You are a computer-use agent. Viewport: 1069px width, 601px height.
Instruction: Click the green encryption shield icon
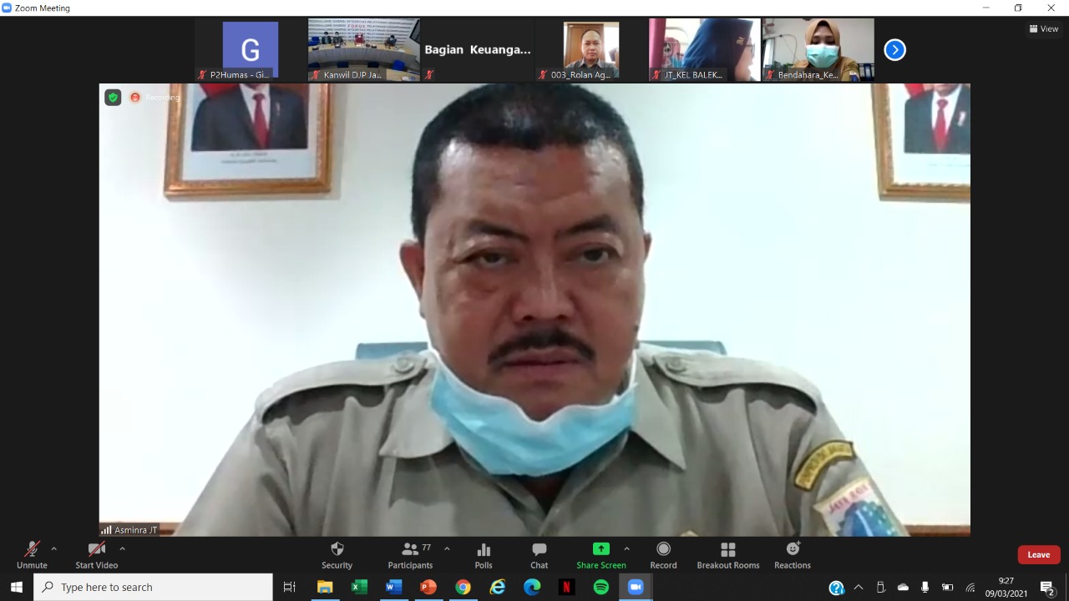[113, 98]
